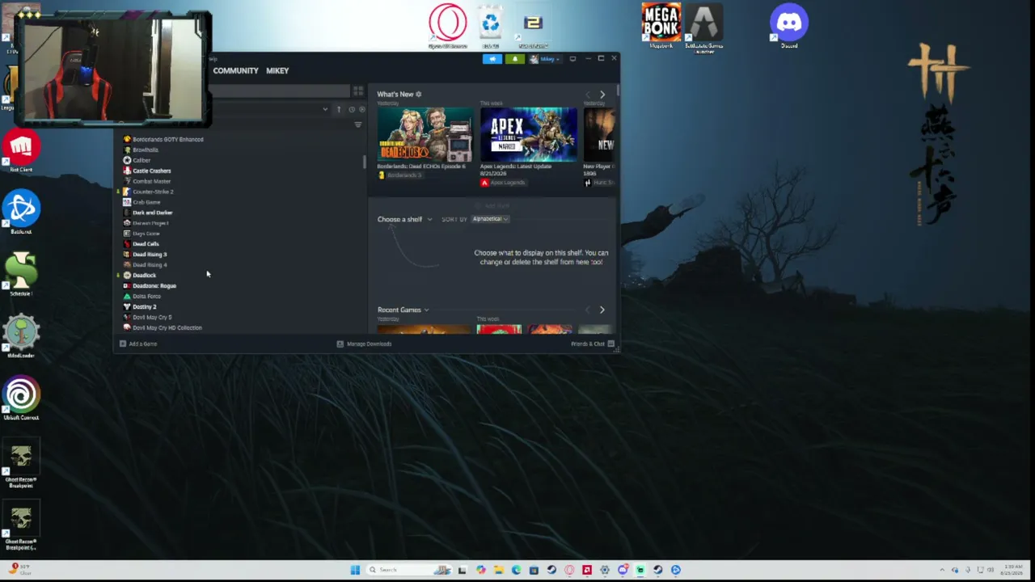Open Battle.net desktop shortcut
1035x582 pixels.
pyautogui.click(x=21, y=212)
